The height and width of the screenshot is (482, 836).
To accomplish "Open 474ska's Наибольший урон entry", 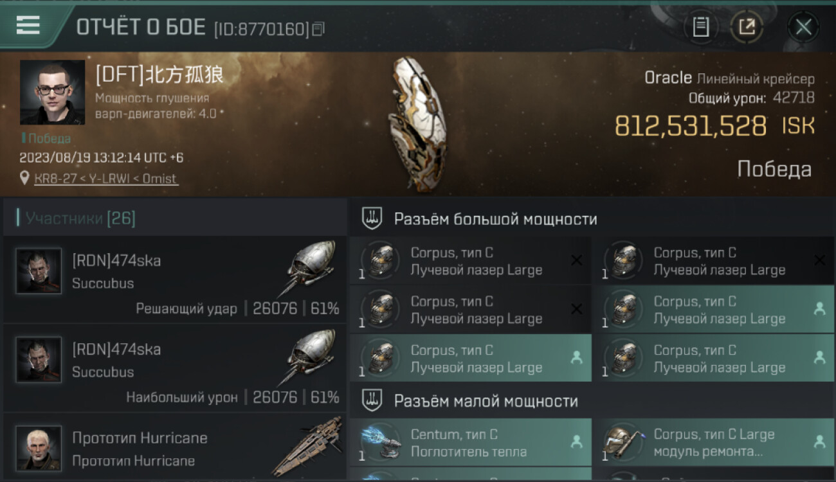I will point(175,368).
